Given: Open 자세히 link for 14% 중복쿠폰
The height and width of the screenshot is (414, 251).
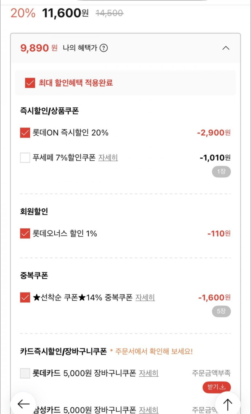Looking at the screenshot, I should tap(145, 298).
